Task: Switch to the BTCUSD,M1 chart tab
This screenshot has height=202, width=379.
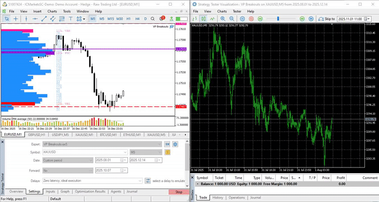Action: click(108, 135)
